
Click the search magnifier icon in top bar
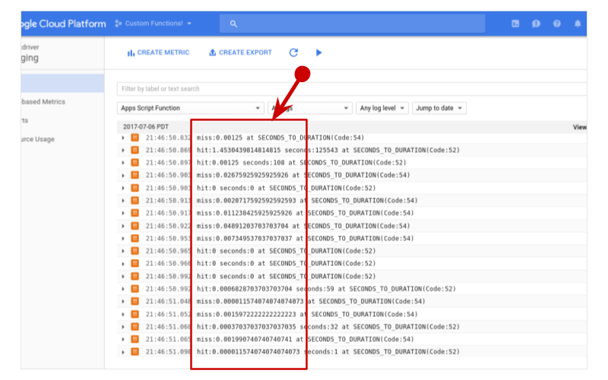click(x=233, y=24)
